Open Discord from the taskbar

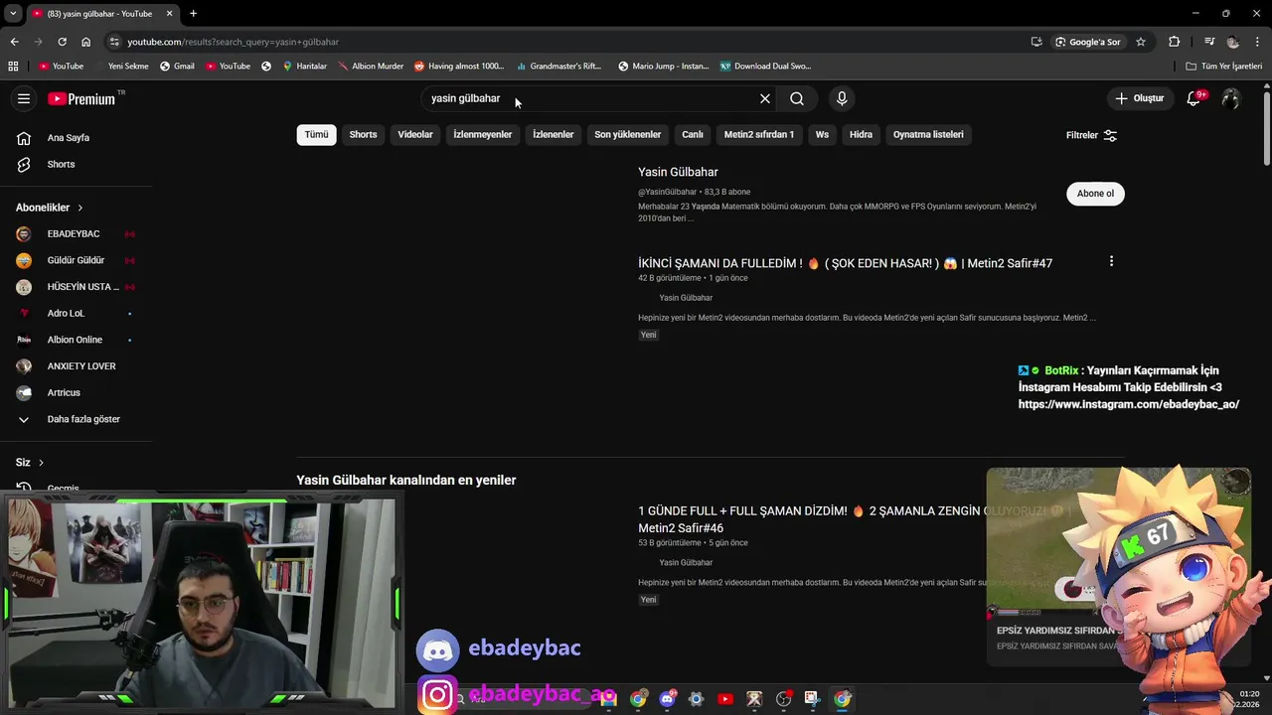point(667,699)
